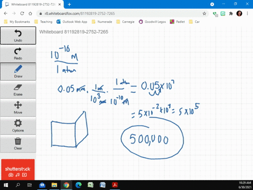Bookmark this page with star icon
This screenshot has height=190, width=253.
point(204,14)
